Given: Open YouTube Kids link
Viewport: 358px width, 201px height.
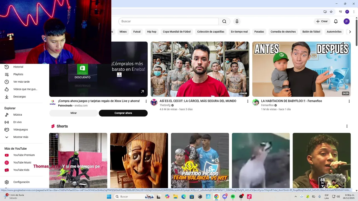Looking at the screenshot, I should (x=21, y=170).
